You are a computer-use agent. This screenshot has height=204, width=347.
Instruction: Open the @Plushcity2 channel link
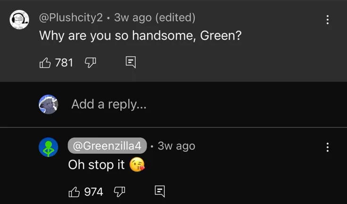[71, 18]
